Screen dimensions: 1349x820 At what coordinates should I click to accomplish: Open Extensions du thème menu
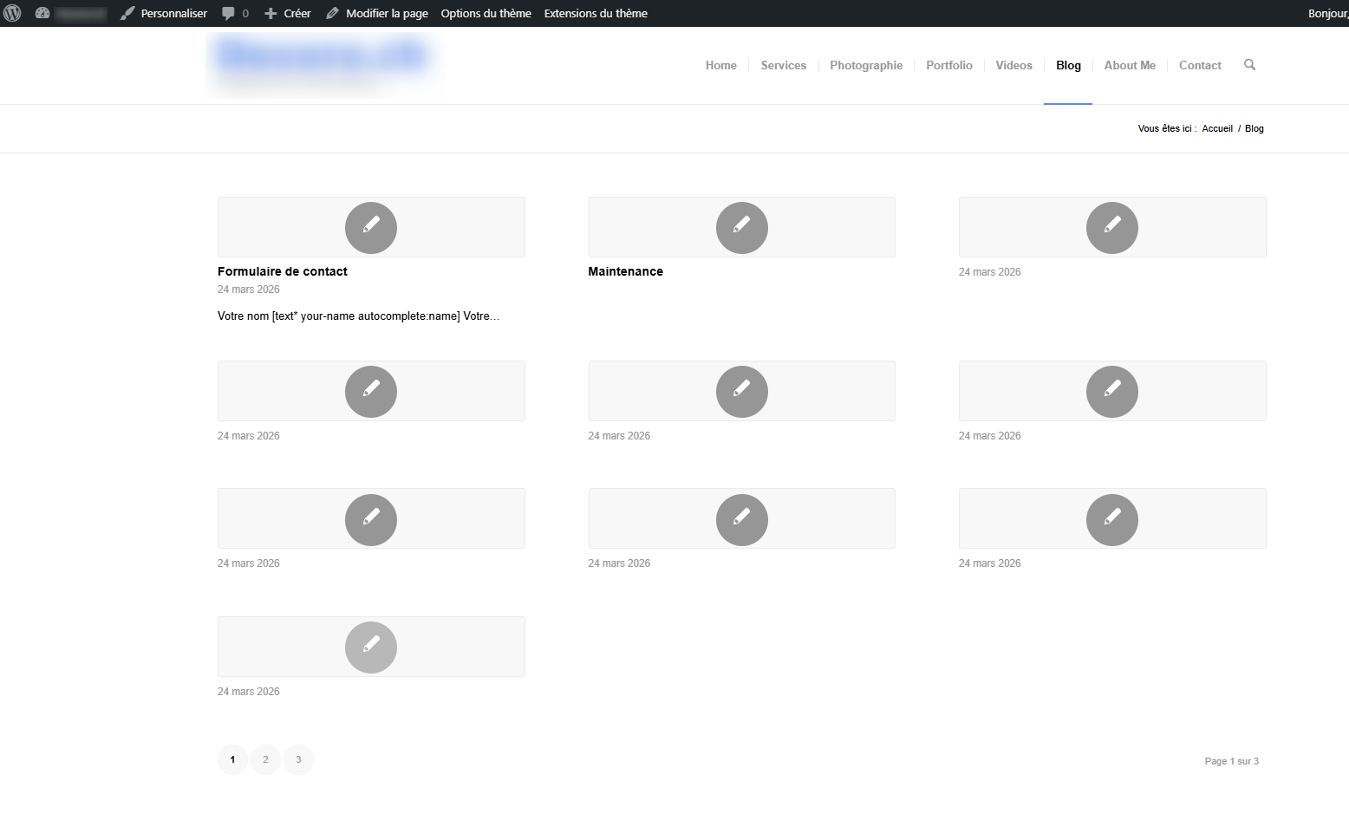point(596,13)
